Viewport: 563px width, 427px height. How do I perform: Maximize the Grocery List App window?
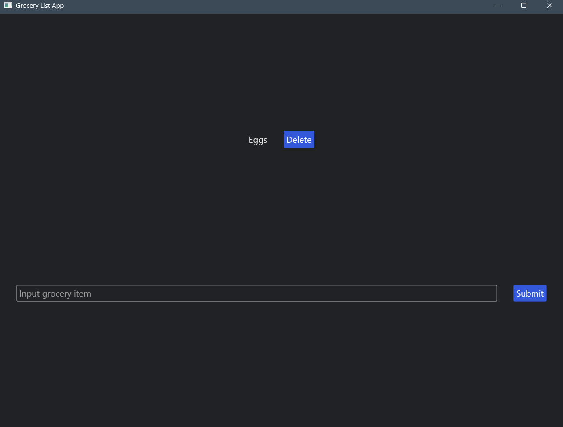524,5
